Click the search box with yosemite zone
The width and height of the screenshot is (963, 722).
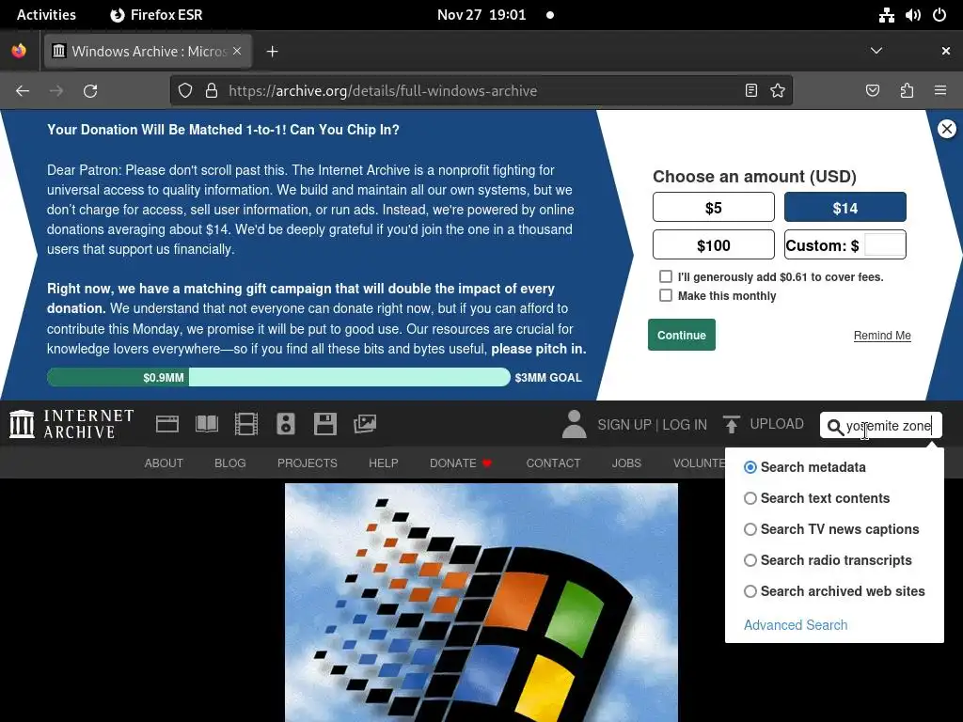tap(880, 426)
